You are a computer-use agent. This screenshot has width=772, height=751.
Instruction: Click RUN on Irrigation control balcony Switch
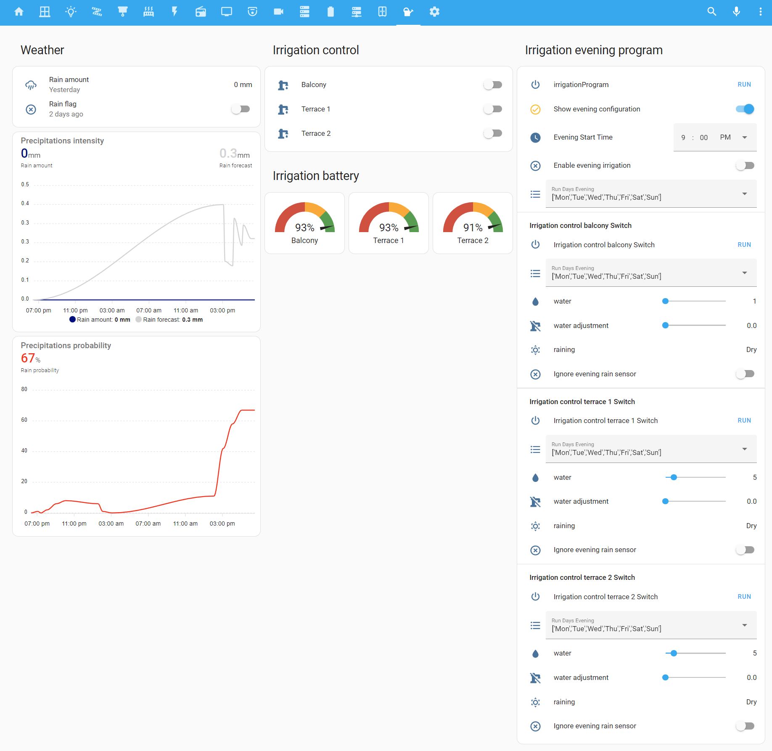[x=744, y=244]
